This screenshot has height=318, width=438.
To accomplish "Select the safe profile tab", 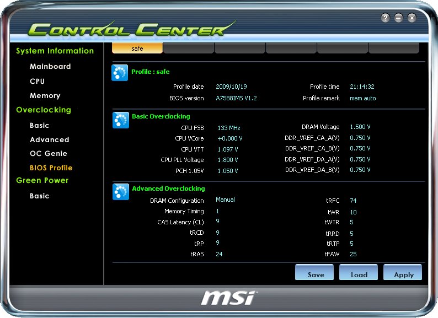I will [x=137, y=48].
